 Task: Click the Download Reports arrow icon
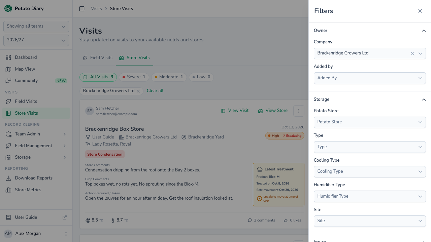(x=8, y=178)
